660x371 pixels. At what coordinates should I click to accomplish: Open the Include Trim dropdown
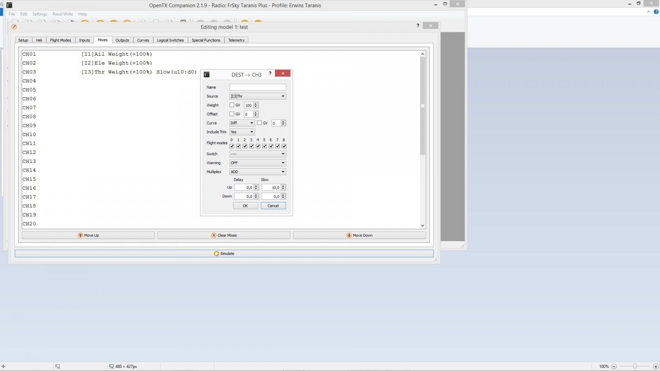242,132
